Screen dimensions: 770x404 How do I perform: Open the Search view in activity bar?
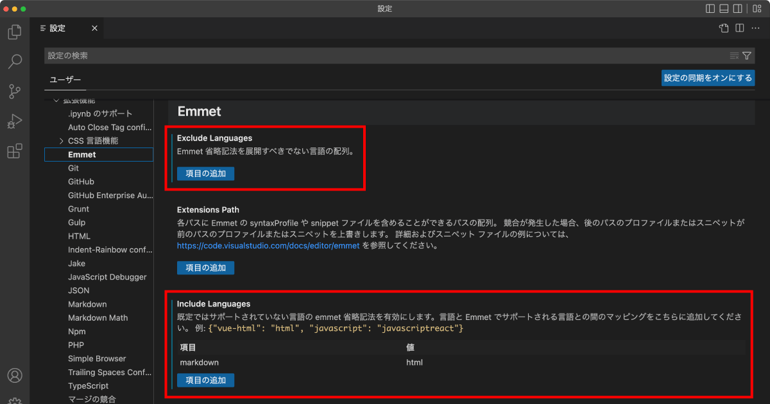pos(15,62)
